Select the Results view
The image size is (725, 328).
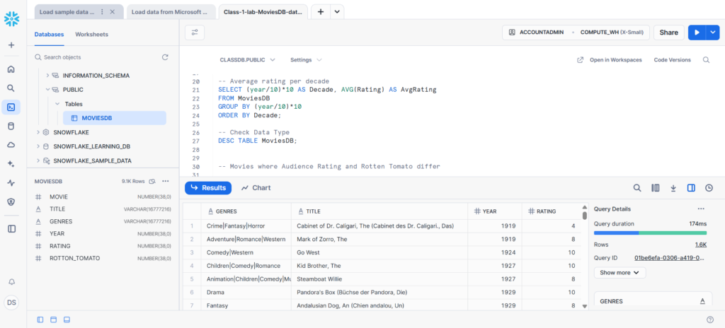pos(208,187)
